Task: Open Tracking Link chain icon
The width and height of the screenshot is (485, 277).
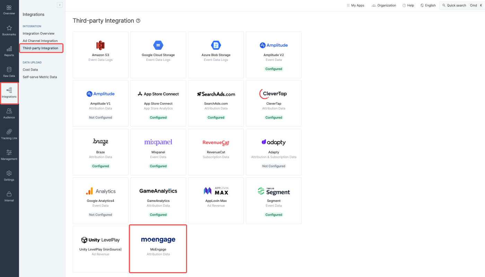Action: click(x=9, y=132)
